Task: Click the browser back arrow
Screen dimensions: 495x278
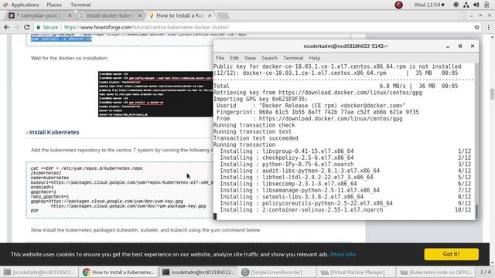Action: tap(6, 28)
